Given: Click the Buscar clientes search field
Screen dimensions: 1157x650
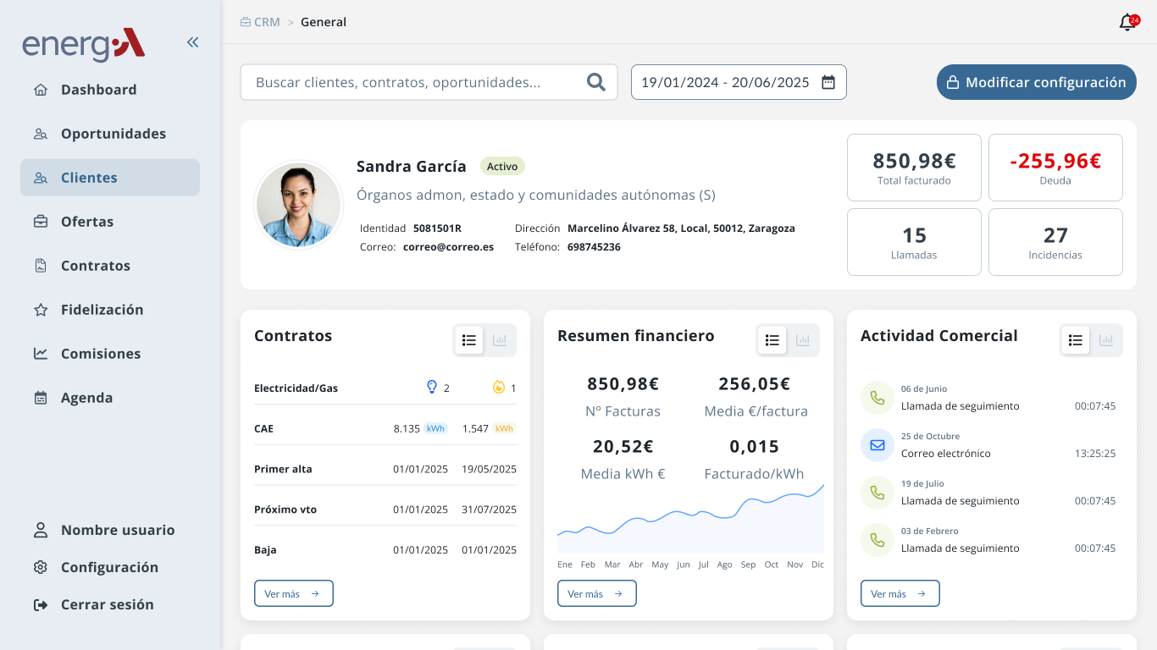Looking at the screenshot, I should point(411,82).
